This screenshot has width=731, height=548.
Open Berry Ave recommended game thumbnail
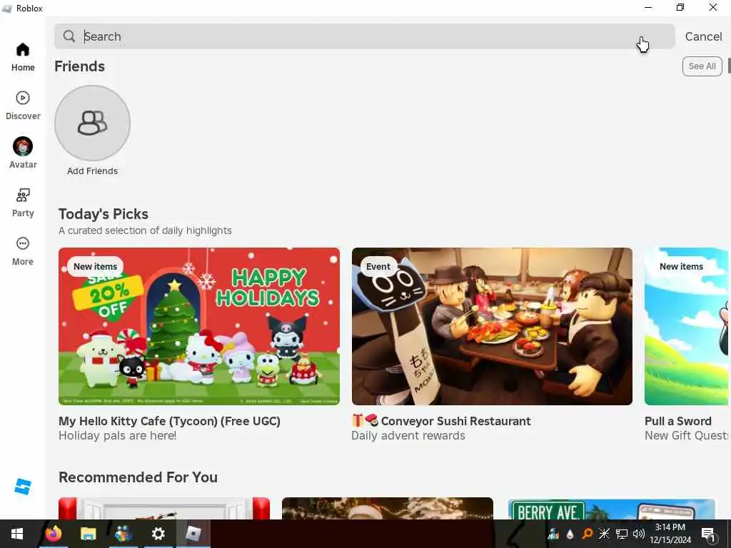tap(611, 509)
